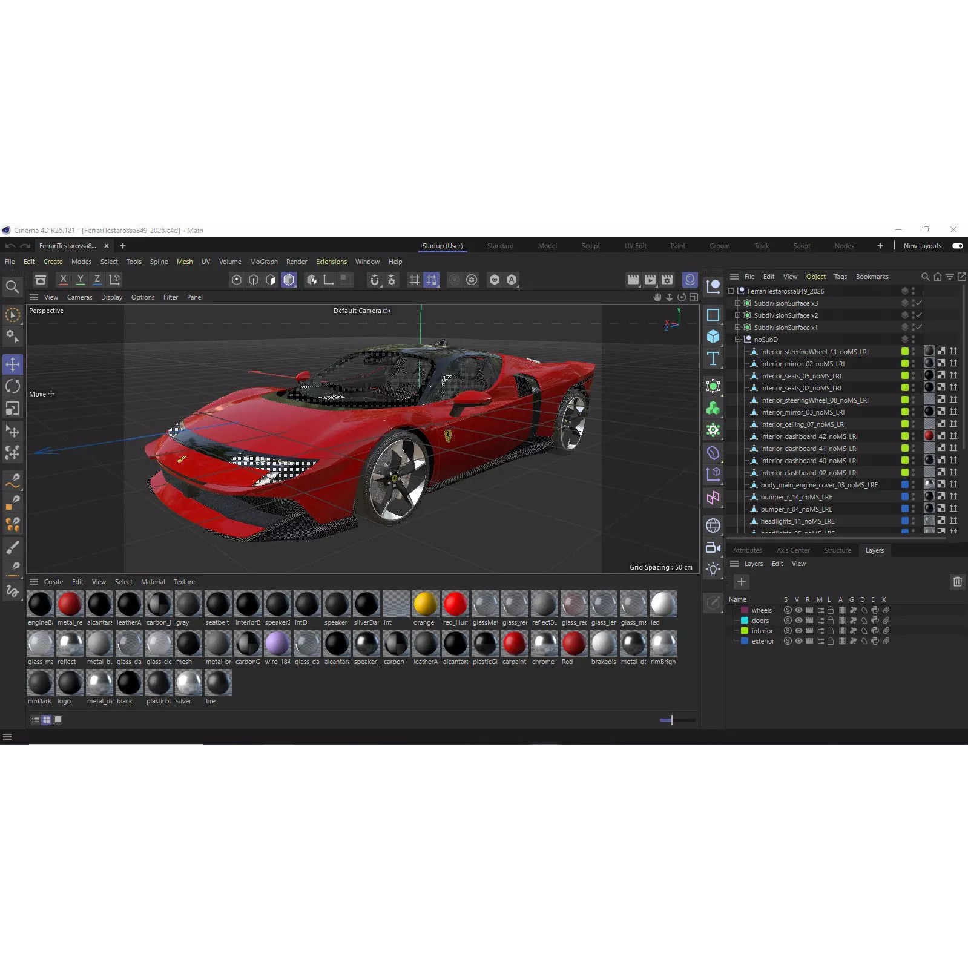Delete layer using trash can button
The width and height of the screenshot is (968, 968).
[958, 582]
